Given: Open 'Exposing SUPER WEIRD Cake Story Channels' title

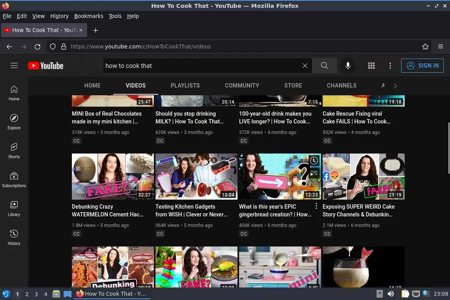Looking at the screenshot, I should coord(359,211).
